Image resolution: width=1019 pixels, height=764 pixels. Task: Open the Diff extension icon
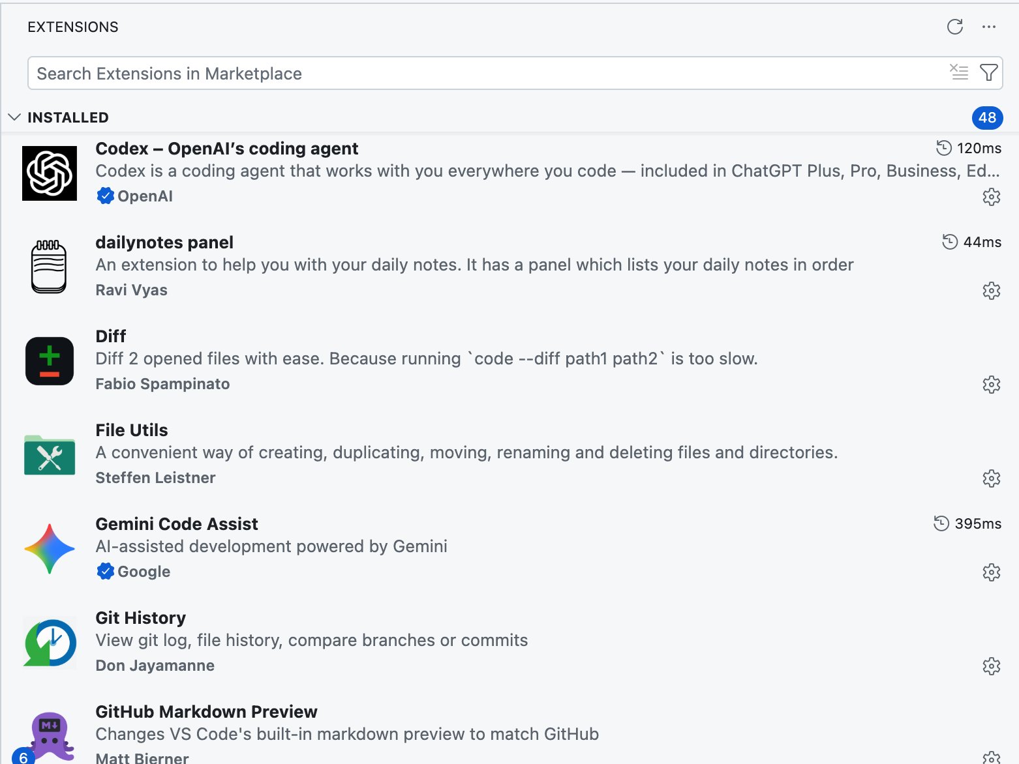coord(50,361)
